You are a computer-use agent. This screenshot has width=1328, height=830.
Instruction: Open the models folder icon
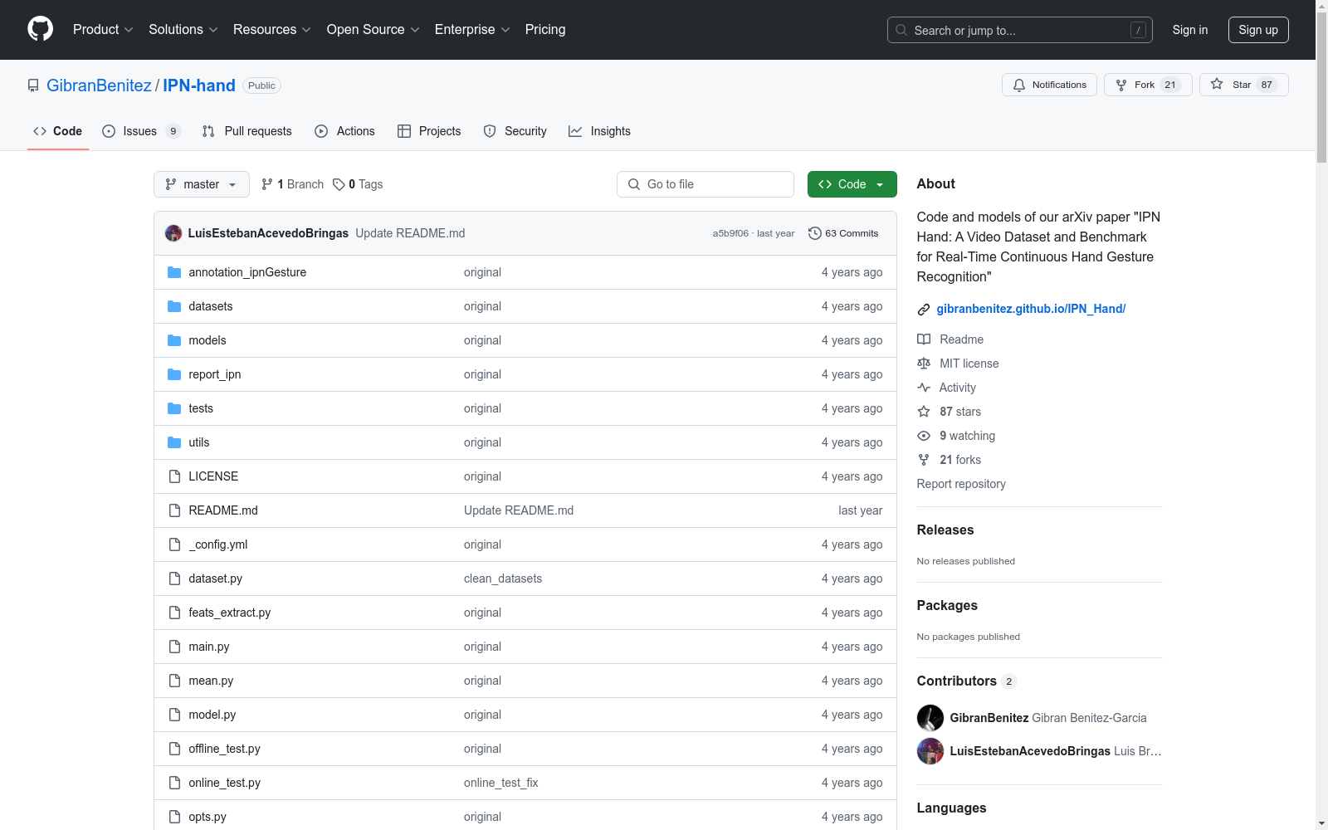174,340
